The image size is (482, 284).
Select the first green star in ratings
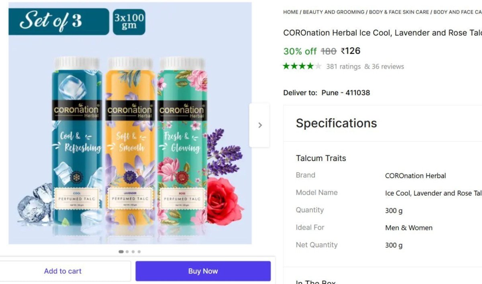[287, 66]
